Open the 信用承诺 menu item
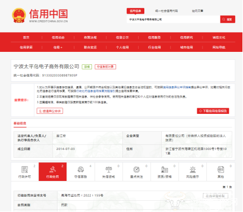 point(26,47)
